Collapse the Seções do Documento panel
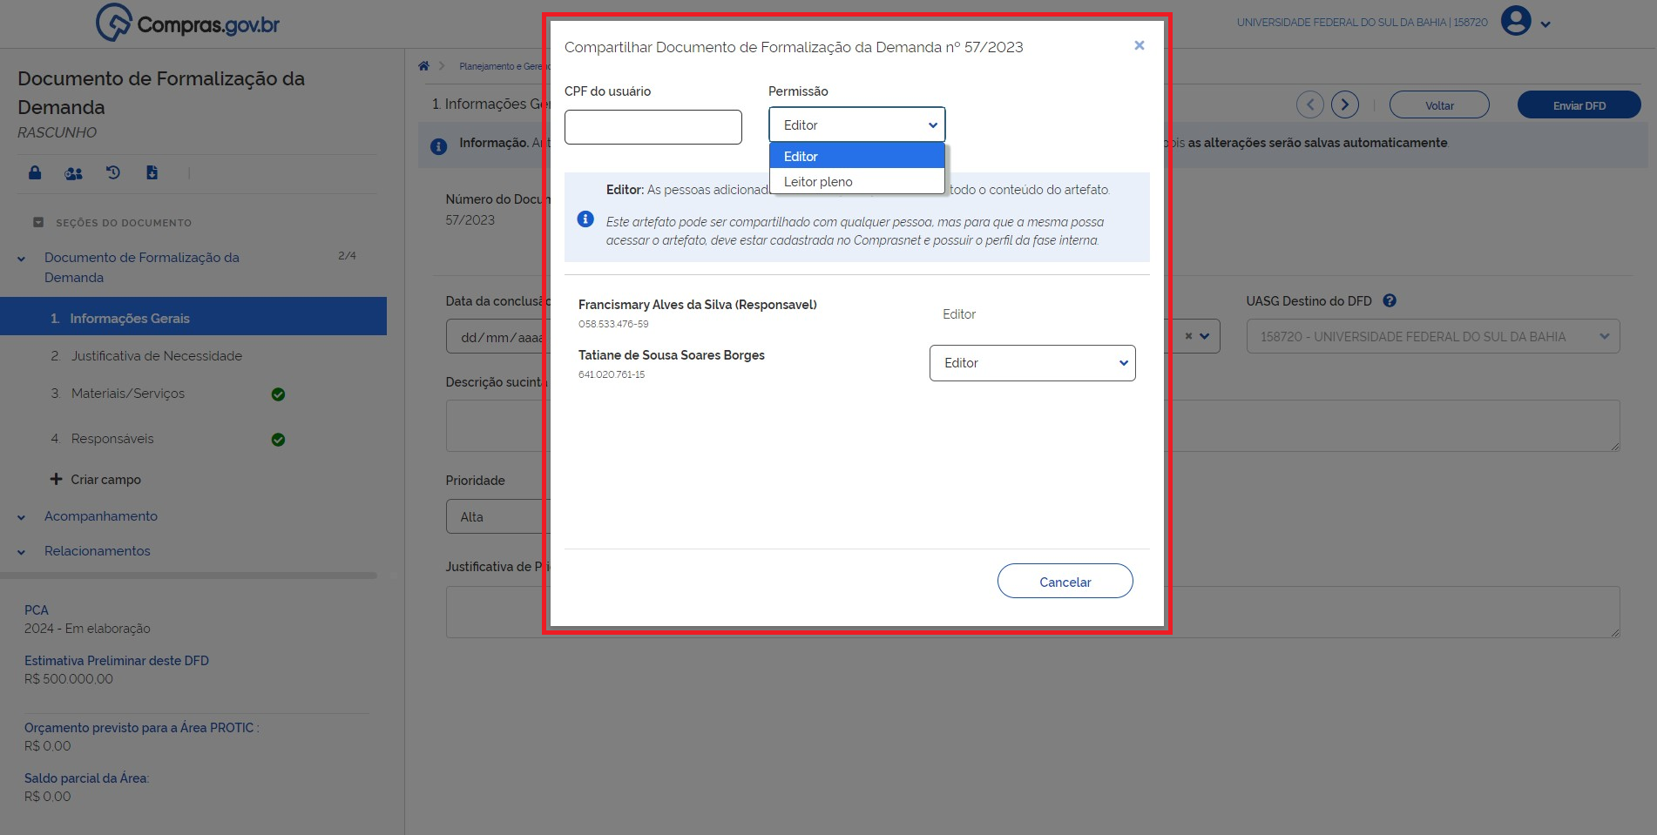This screenshot has width=1657, height=835. click(38, 223)
